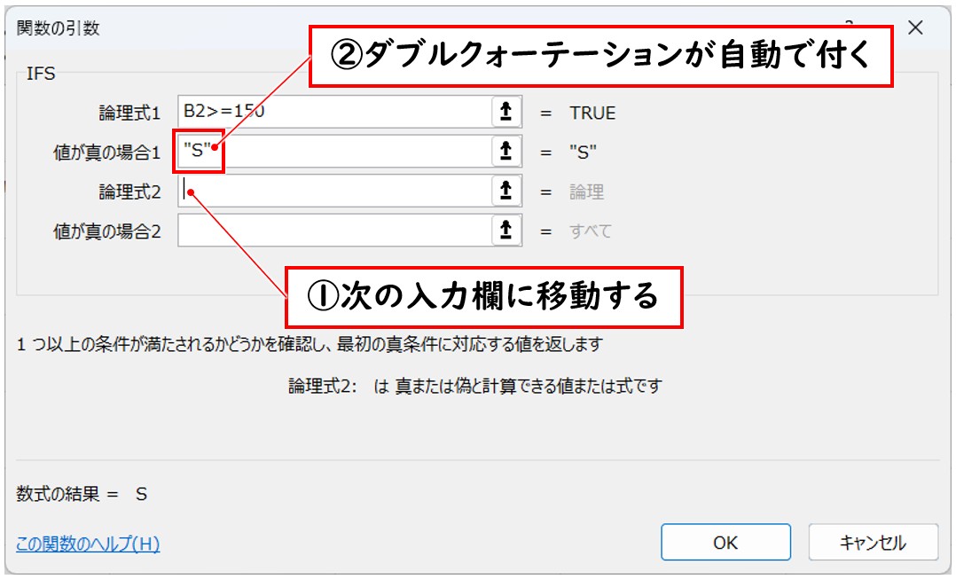
Task: Click the 数式の結果 = S text
Action: click(82, 494)
